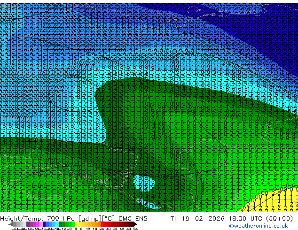The image size is (298, 230).
Task: Click the magenta legend color swatch
Action: point(38,224)
